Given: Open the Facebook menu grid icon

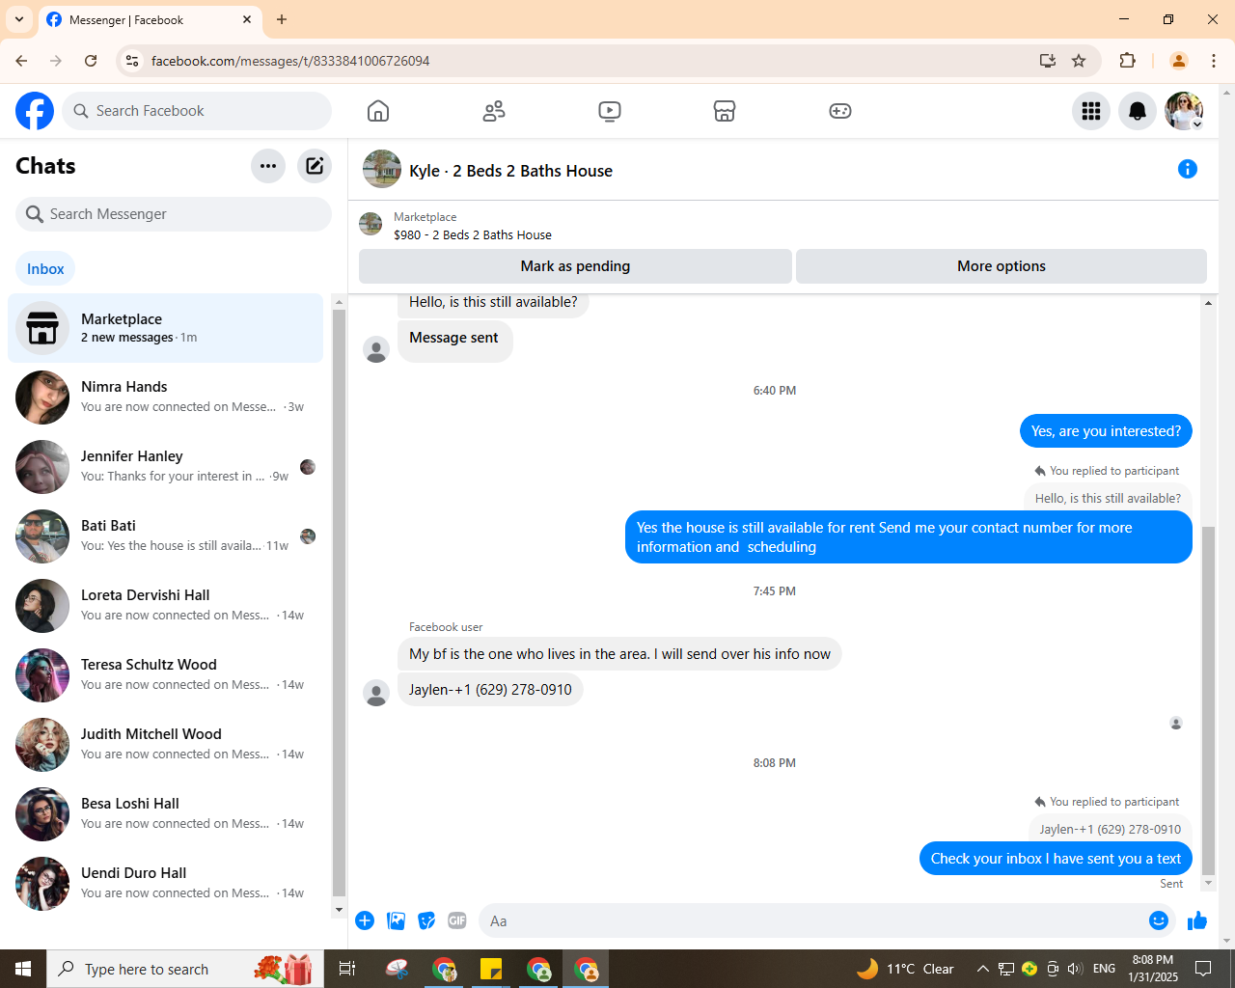Looking at the screenshot, I should (x=1091, y=111).
